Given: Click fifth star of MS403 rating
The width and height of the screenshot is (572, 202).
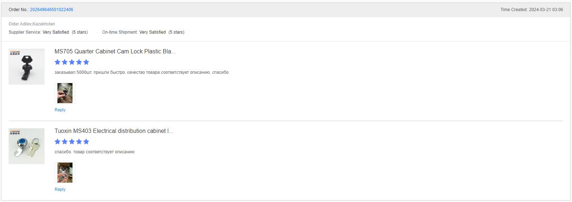Looking at the screenshot, I should [x=86, y=141].
